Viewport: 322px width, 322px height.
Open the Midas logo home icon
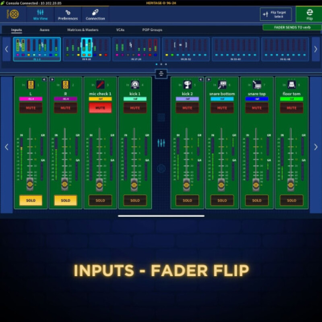(13, 14)
